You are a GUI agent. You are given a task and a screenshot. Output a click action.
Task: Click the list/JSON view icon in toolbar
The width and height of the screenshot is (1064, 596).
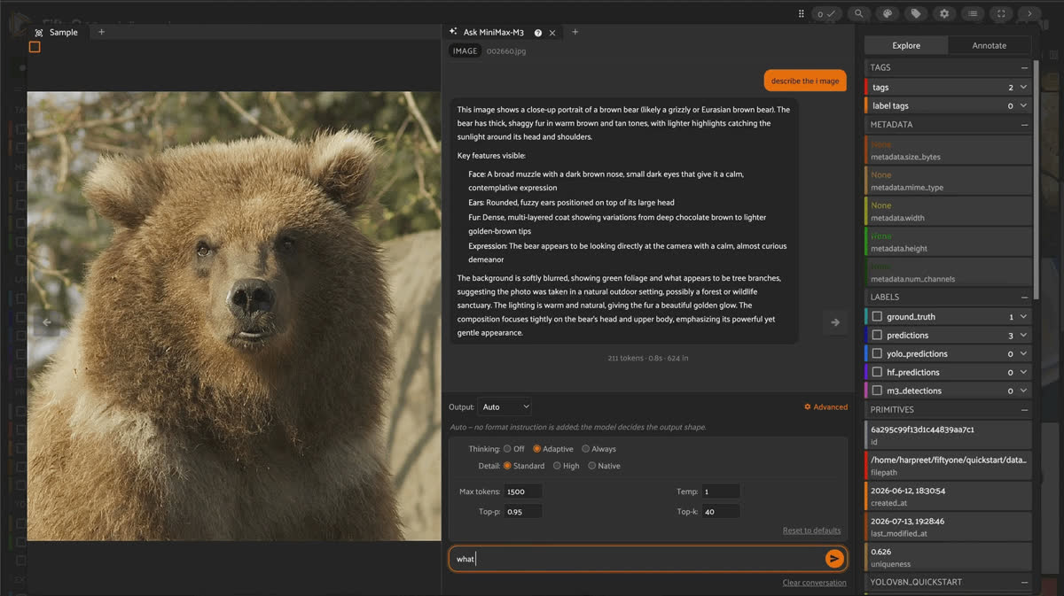click(973, 13)
